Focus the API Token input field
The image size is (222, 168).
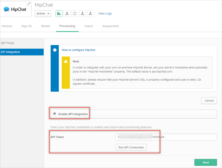(x=166, y=137)
